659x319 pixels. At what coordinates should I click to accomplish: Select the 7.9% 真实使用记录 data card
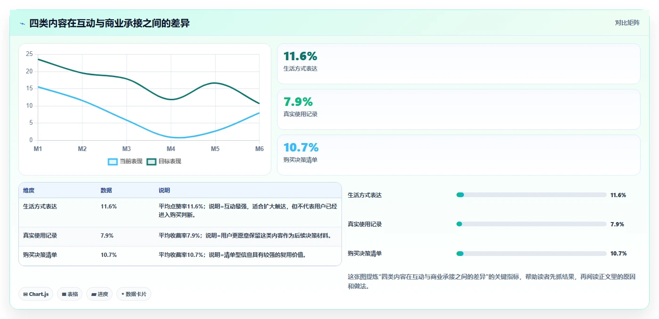tap(458, 109)
